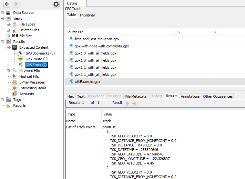Switch to the Thumbnail tab
This screenshot has height=179, width=245.
(87, 15)
